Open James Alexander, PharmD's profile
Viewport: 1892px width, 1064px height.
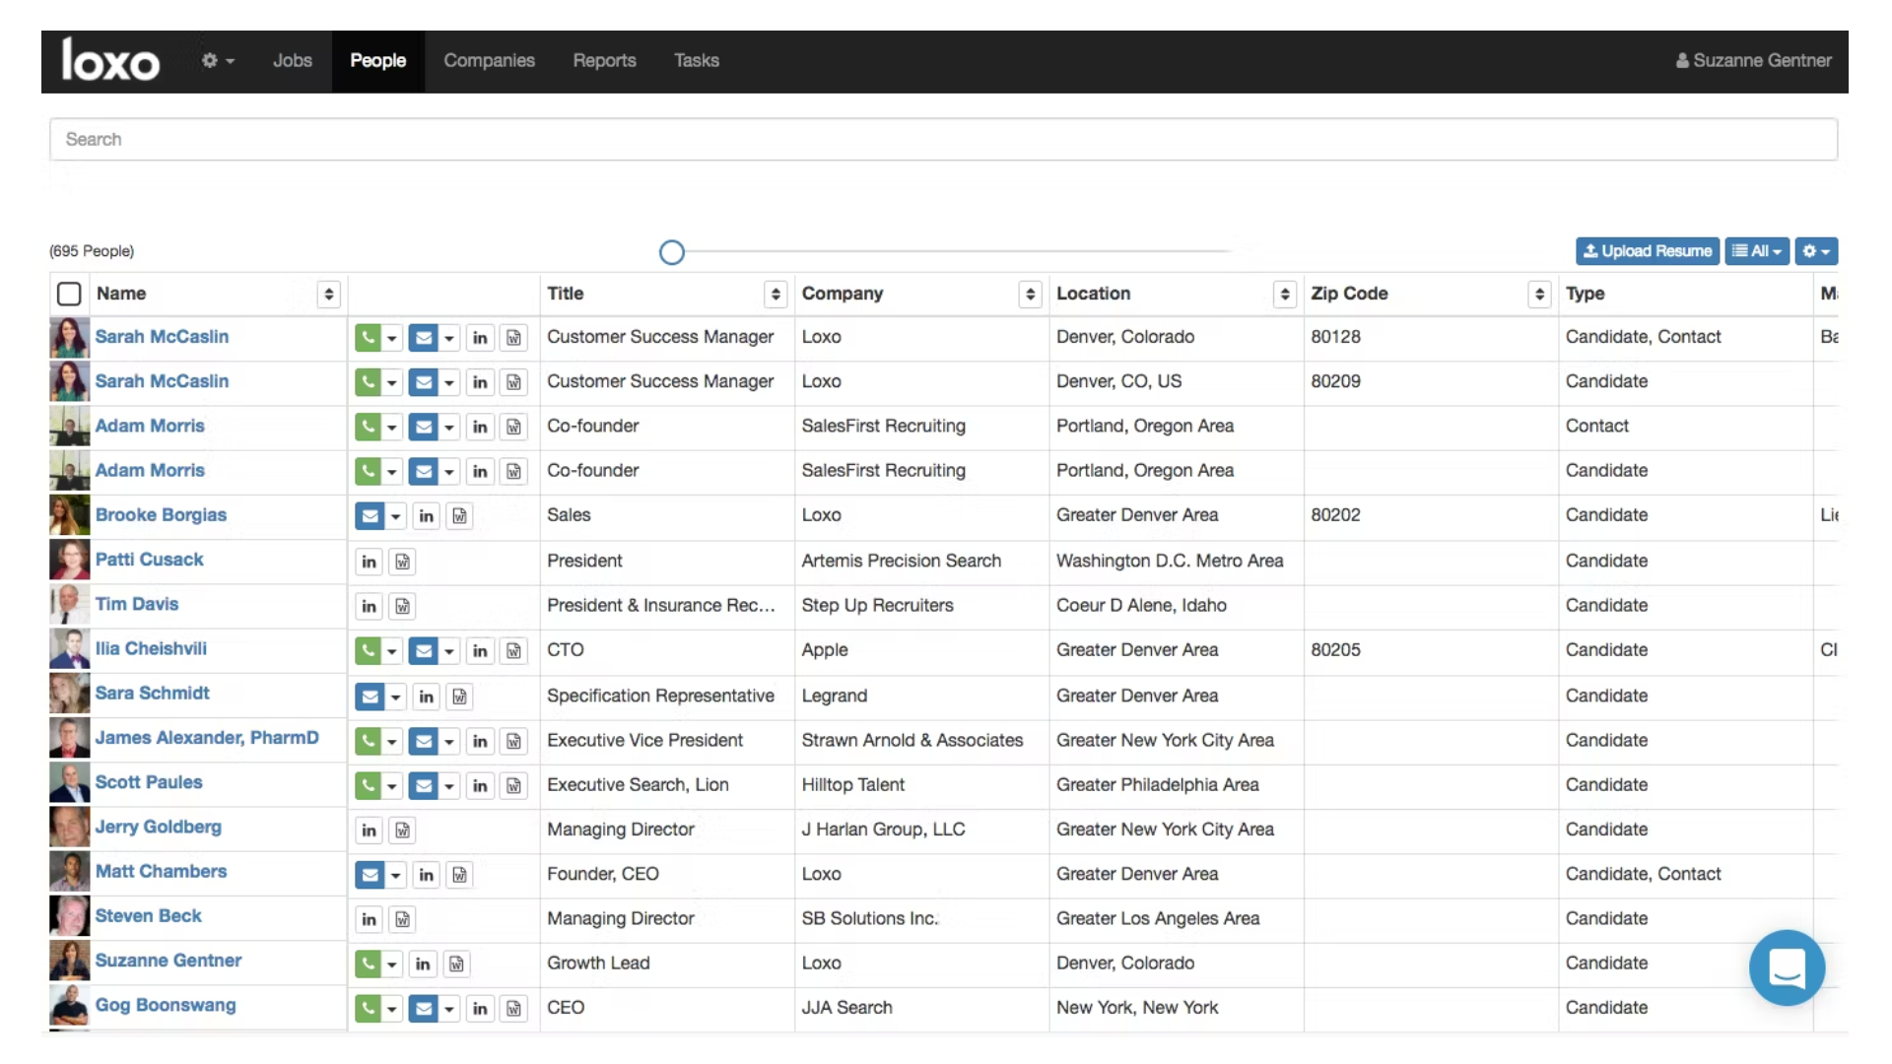[x=207, y=737]
